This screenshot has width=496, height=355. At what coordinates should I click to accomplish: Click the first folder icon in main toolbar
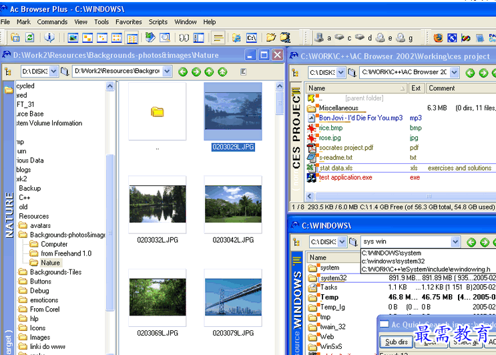point(15,37)
